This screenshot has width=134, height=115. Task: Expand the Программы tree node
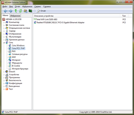click(4, 77)
